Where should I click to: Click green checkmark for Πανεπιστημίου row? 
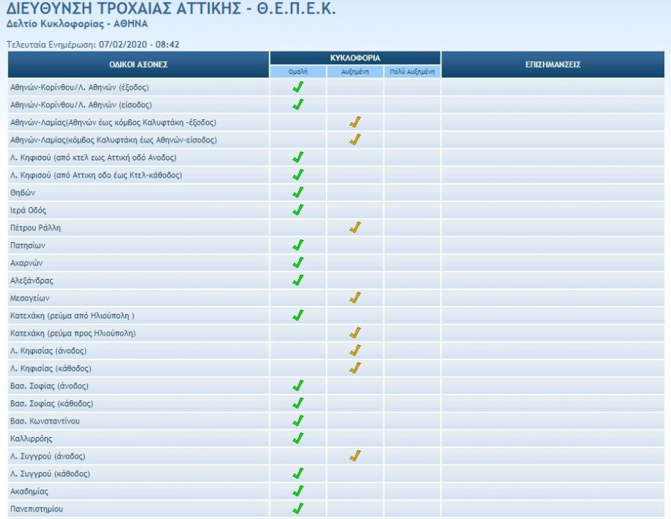click(x=298, y=509)
